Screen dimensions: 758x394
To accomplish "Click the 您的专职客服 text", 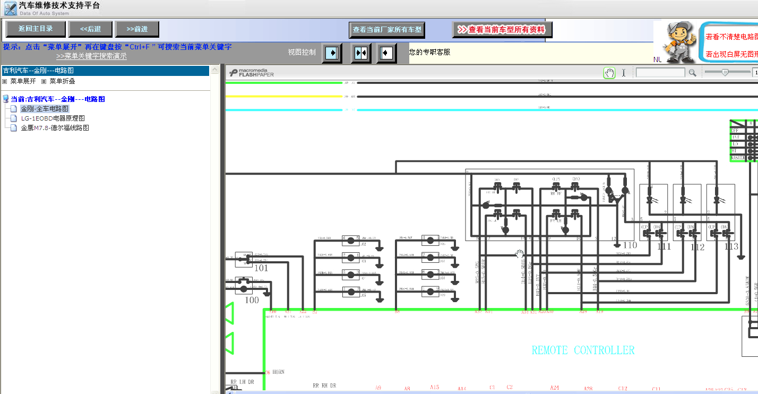I will (x=429, y=52).
